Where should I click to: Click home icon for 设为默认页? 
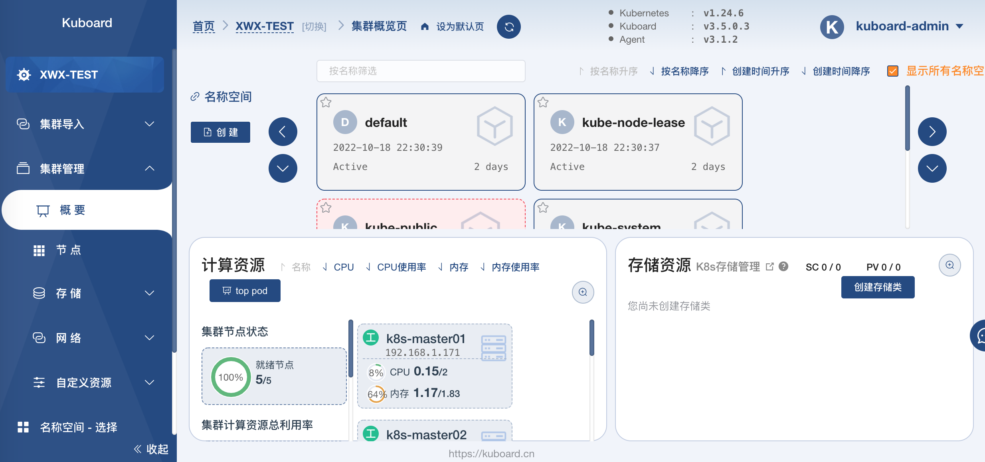coord(425,27)
